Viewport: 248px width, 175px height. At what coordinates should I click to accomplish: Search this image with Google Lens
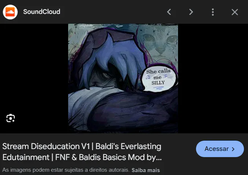(x=10, y=118)
